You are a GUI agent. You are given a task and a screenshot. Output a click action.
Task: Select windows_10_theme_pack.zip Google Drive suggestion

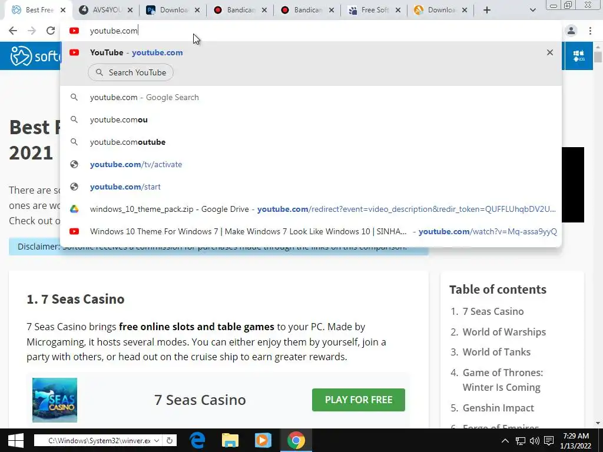click(311, 209)
